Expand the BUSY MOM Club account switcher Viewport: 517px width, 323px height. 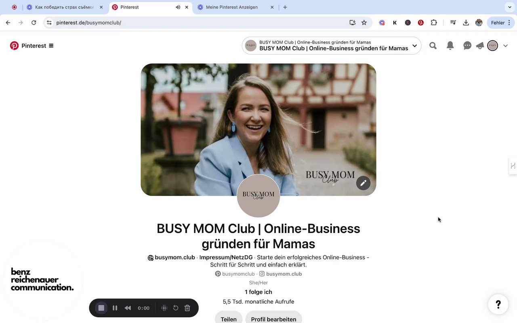[x=331, y=46]
